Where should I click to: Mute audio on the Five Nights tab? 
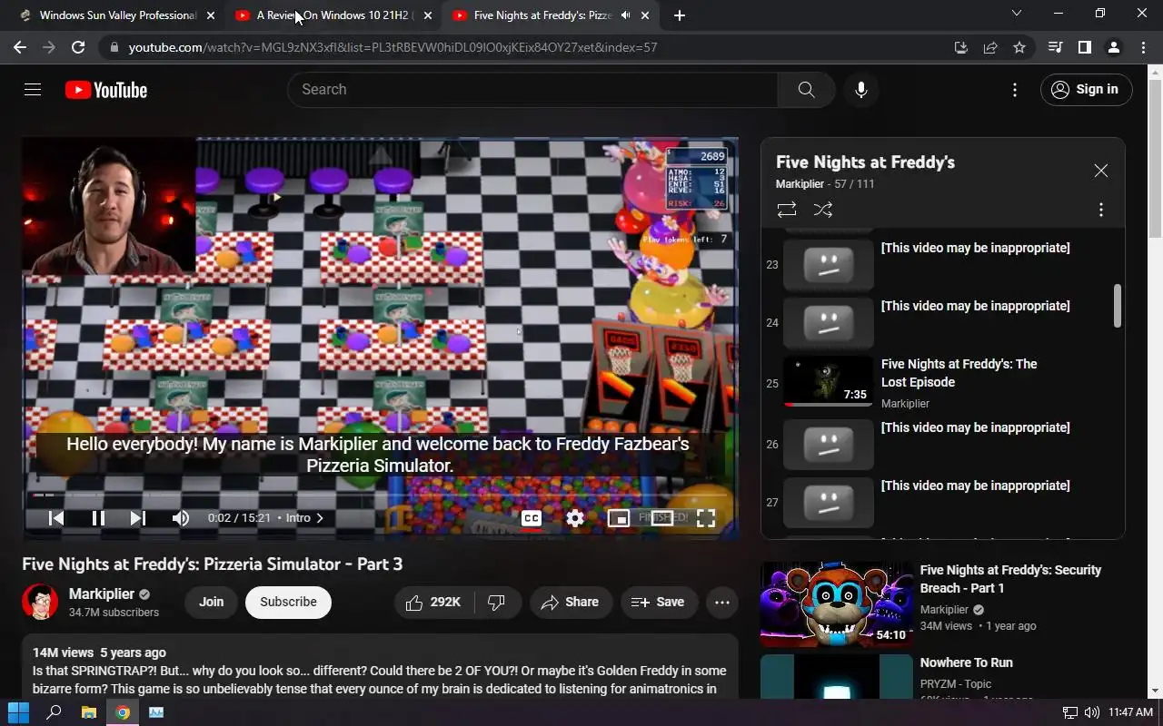[625, 15]
